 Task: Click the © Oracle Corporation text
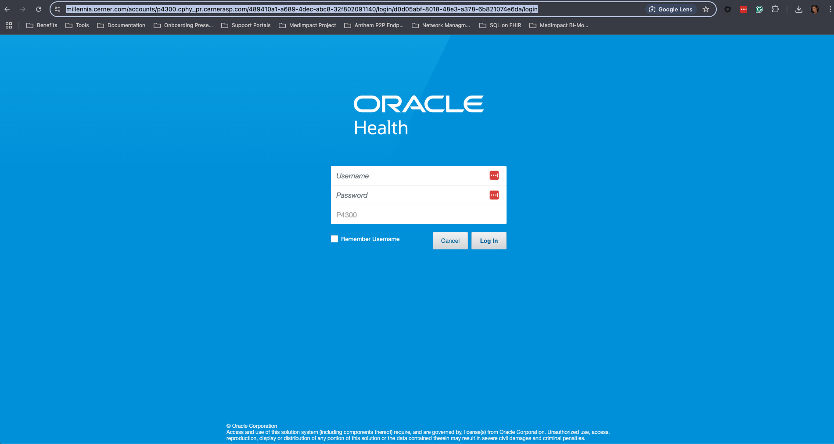(x=252, y=426)
